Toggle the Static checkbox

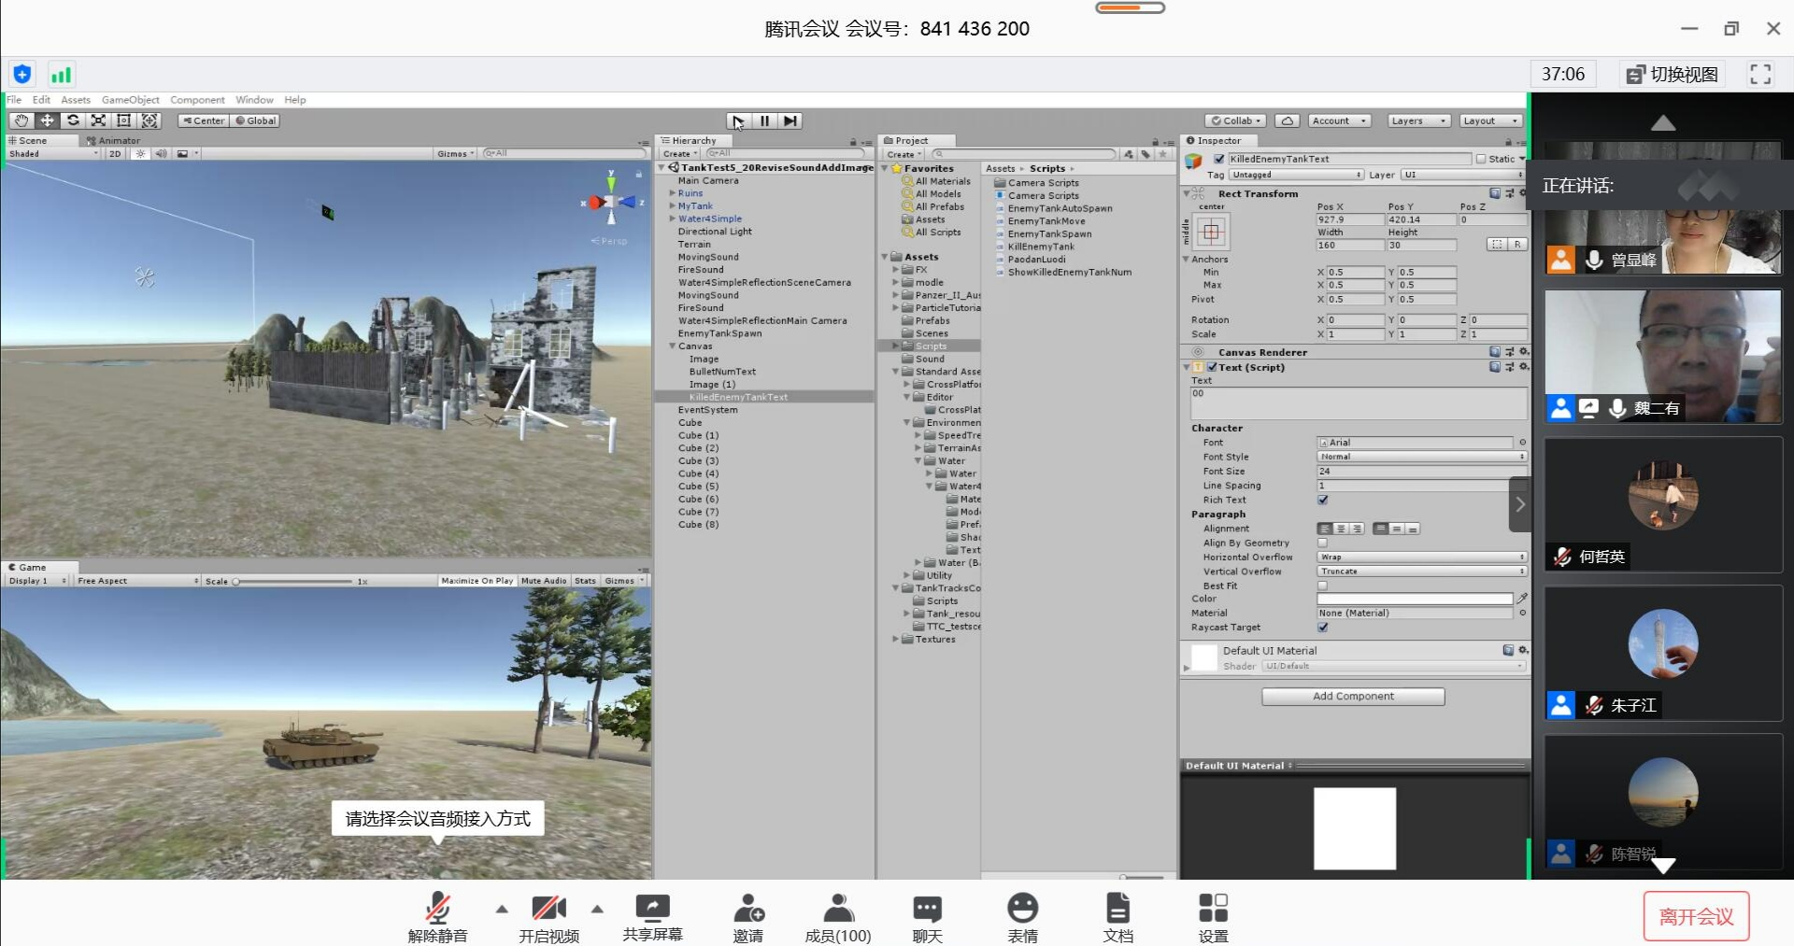[1480, 159]
